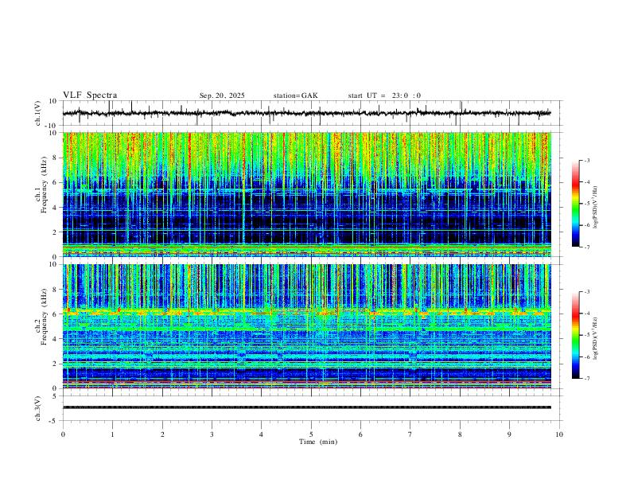Click the orange 6 kHz band in ch.2 spectrogram

[x=306, y=311]
